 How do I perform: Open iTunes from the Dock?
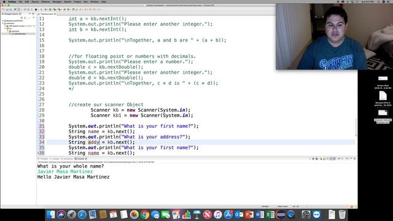[218, 215]
